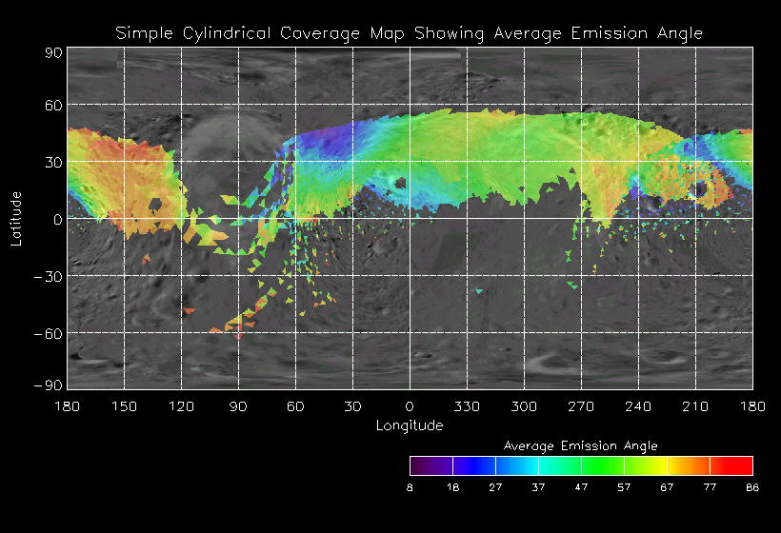Click the colorbar minimum label 8
Viewport: 781px width, 533px height.
(x=411, y=486)
